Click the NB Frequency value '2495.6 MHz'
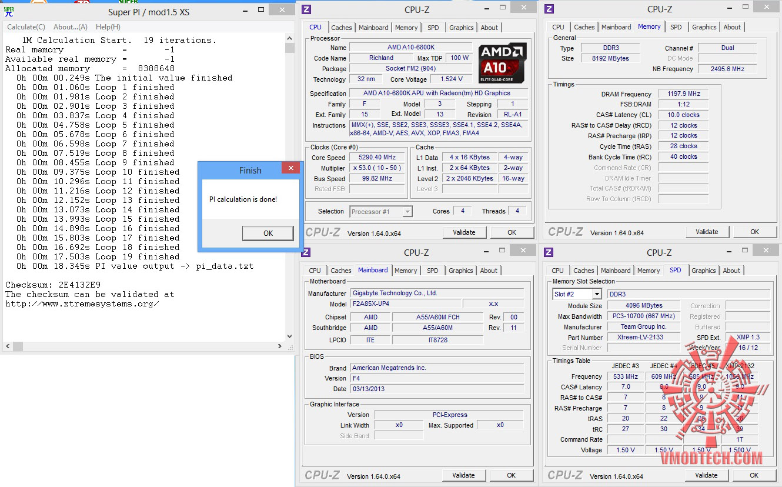The width and height of the screenshot is (782, 487). pyautogui.click(x=727, y=69)
